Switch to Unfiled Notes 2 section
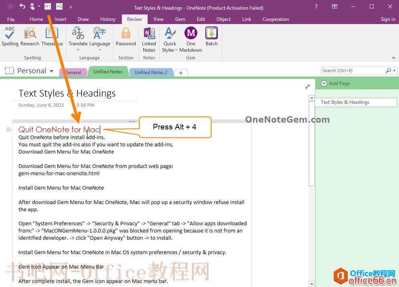The width and height of the screenshot is (399, 287). click(x=151, y=72)
